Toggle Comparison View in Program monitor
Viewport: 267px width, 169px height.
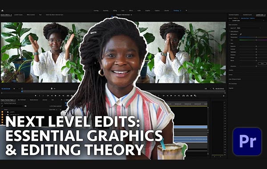click(195, 96)
